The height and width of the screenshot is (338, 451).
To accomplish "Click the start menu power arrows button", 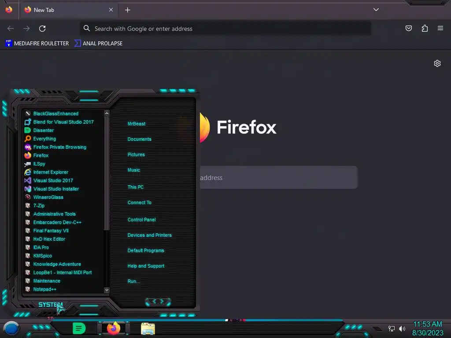I will pos(158,301).
